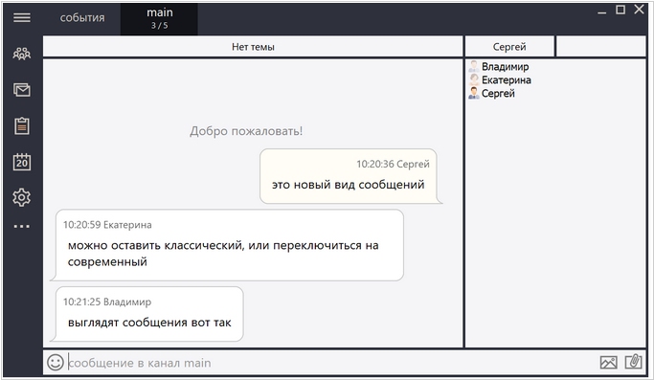Show more sidebar items via three dots

tap(22, 227)
